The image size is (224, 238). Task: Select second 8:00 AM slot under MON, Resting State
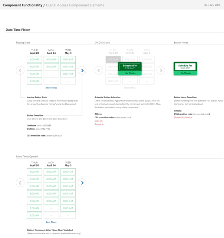(51, 67)
